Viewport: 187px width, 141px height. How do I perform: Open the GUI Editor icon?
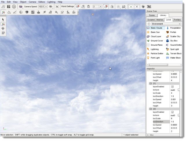[9, 7]
